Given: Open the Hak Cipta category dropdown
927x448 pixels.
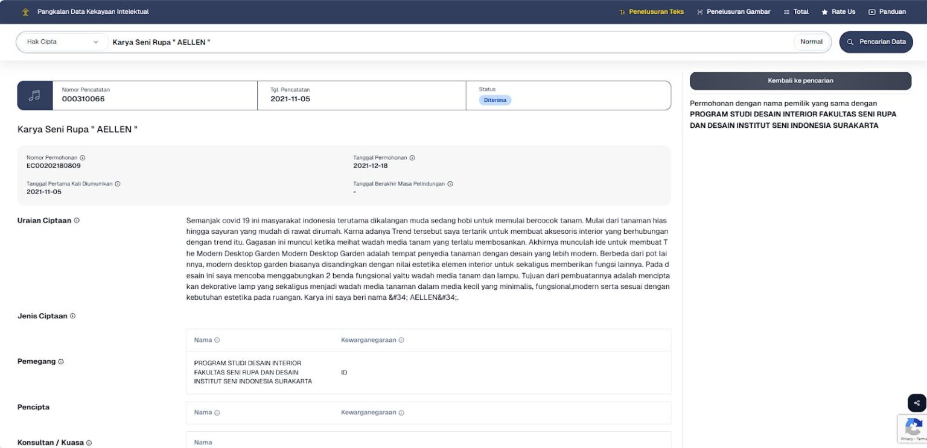Looking at the screenshot, I should point(63,42).
